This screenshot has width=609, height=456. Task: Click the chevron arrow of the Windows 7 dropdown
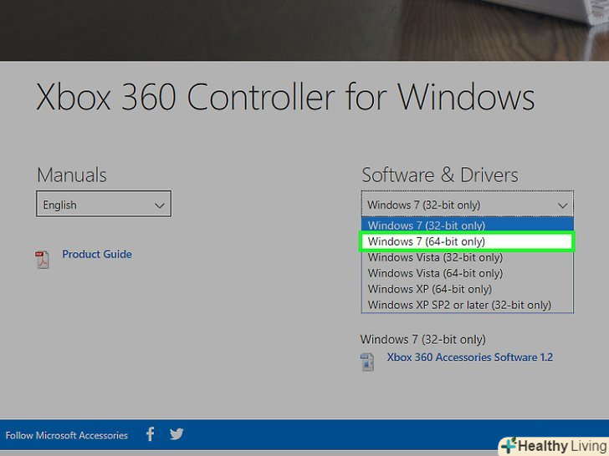(x=563, y=205)
